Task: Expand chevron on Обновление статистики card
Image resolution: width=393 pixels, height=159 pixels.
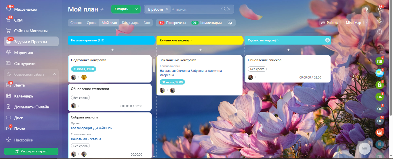Action: click(x=79, y=106)
